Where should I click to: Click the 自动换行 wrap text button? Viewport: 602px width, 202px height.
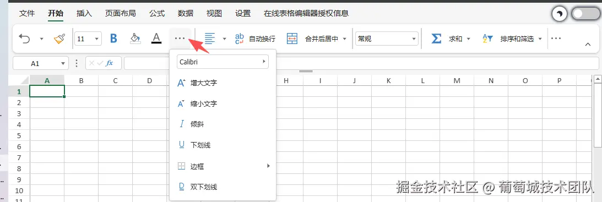click(x=256, y=39)
